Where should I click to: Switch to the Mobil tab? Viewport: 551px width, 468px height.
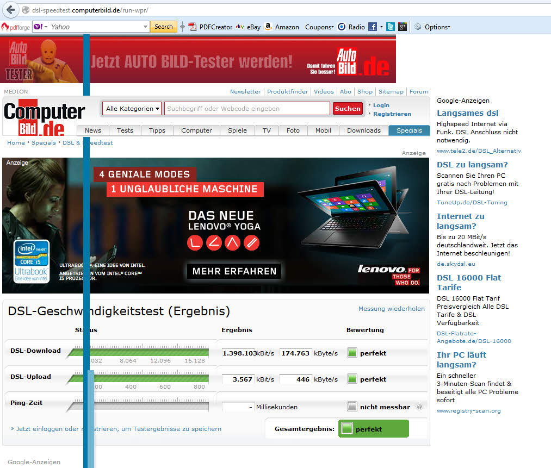323,130
